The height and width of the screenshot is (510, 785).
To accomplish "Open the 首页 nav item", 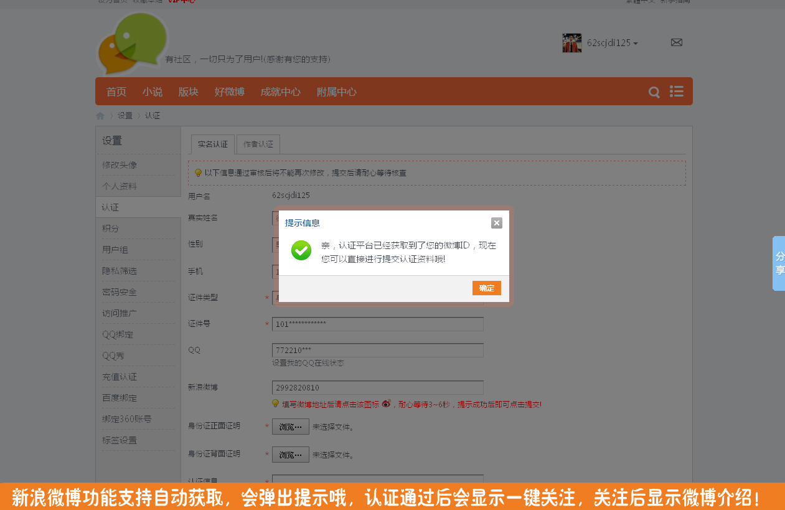I will 116,92.
